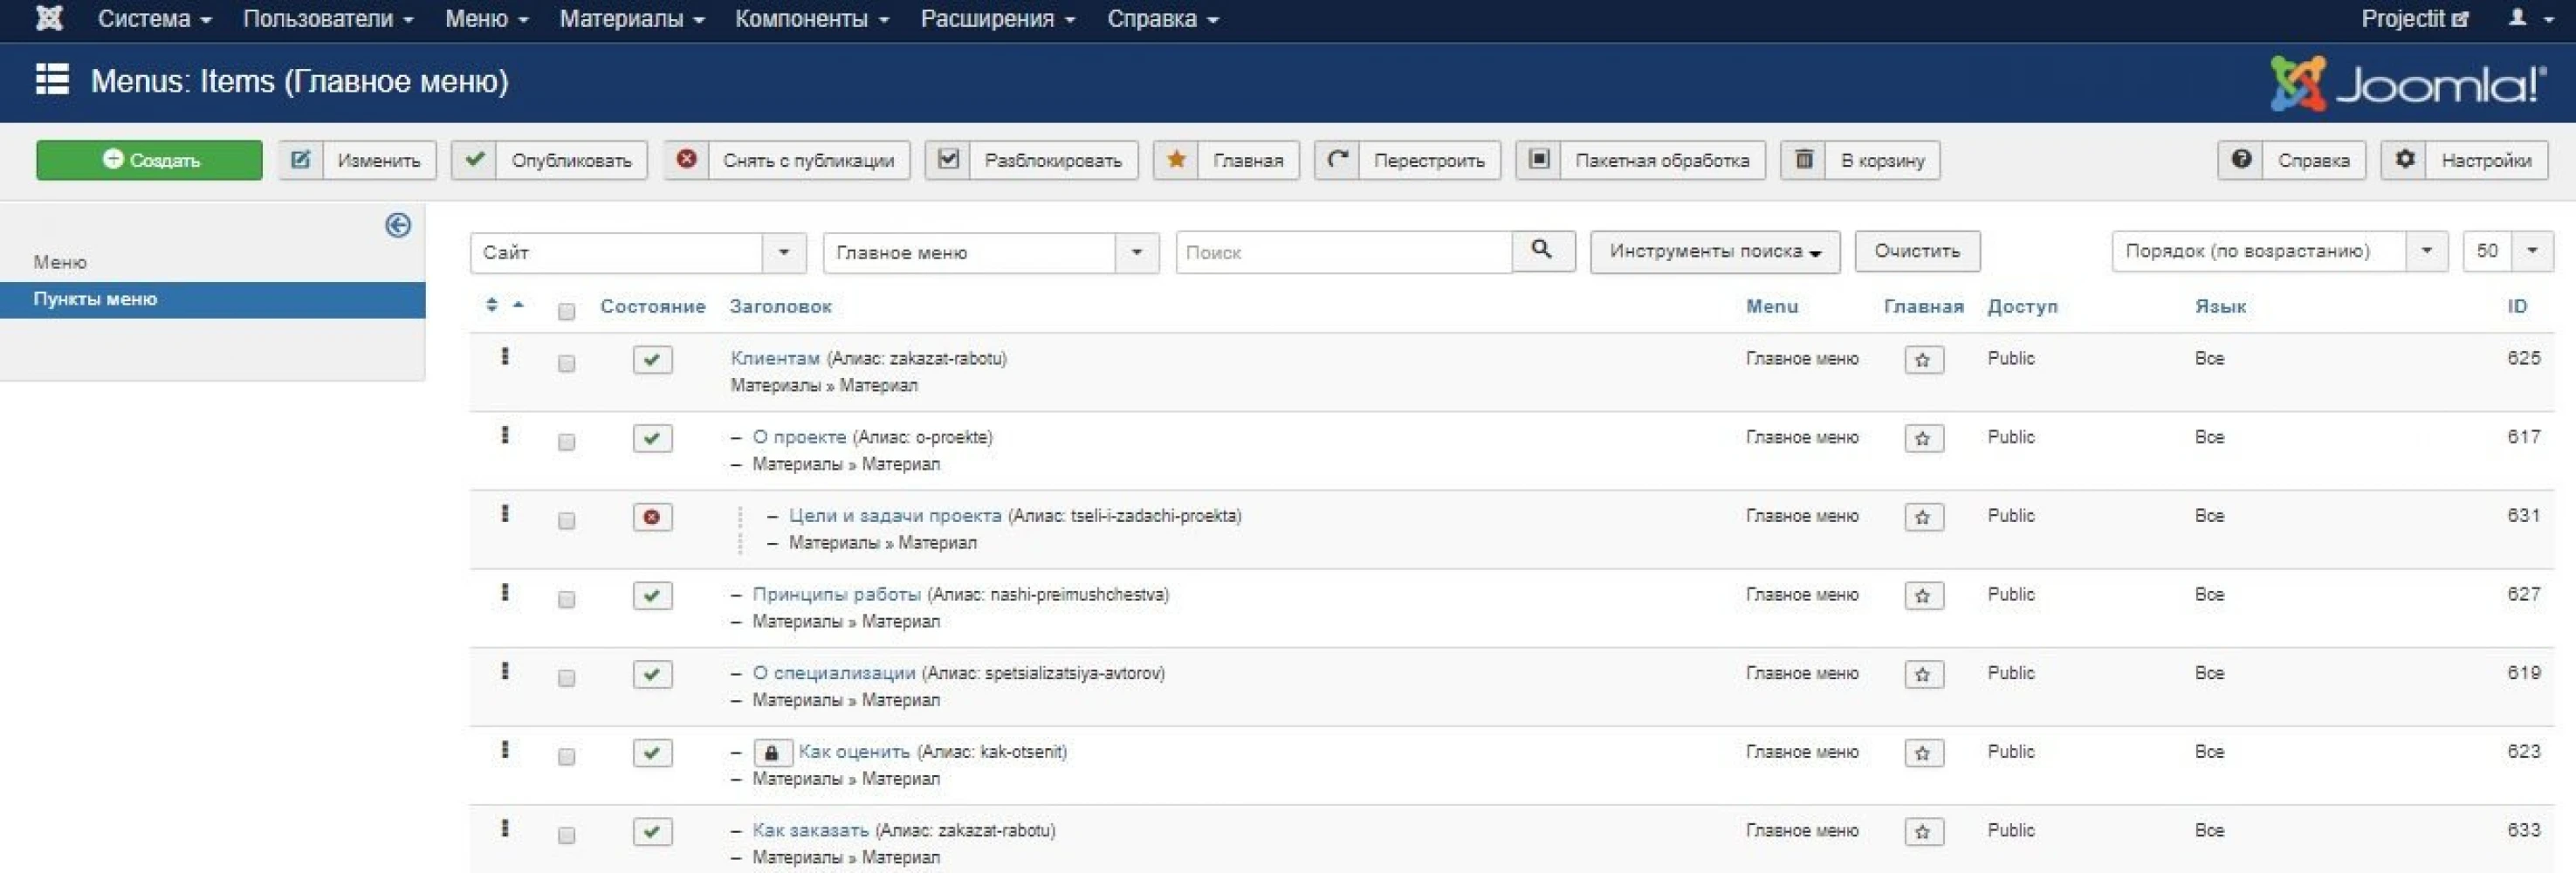Image resolution: width=2576 pixels, height=873 pixels.
Task: Click the search magnifier button
Action: click(1542, 251)
